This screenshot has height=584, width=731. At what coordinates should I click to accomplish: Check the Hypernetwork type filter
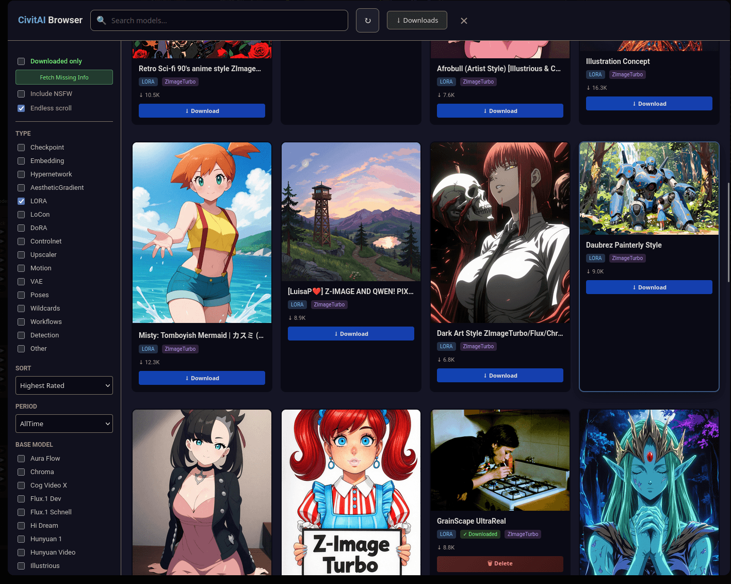21,174
